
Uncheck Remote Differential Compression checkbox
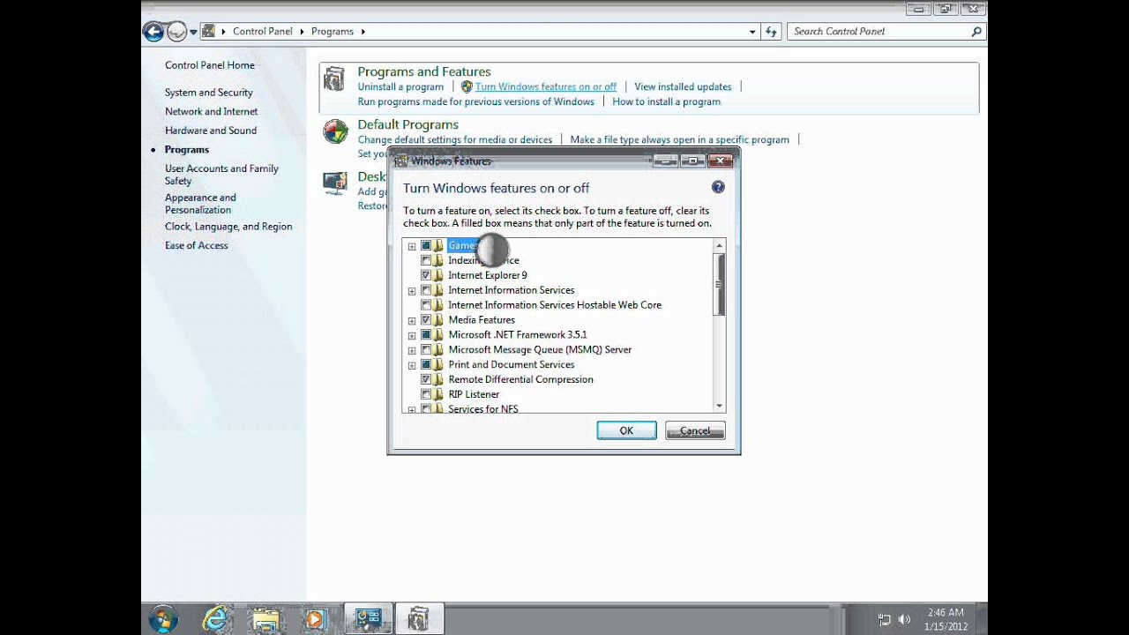coord(426,379)
